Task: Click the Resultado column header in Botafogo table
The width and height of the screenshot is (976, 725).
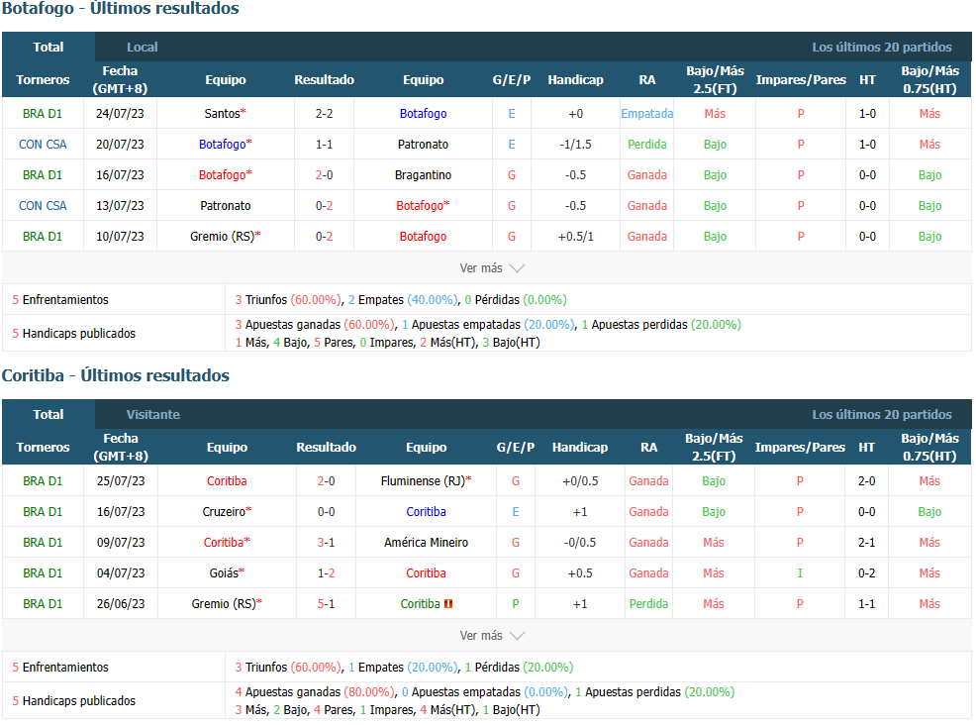Action: [325, 79]
